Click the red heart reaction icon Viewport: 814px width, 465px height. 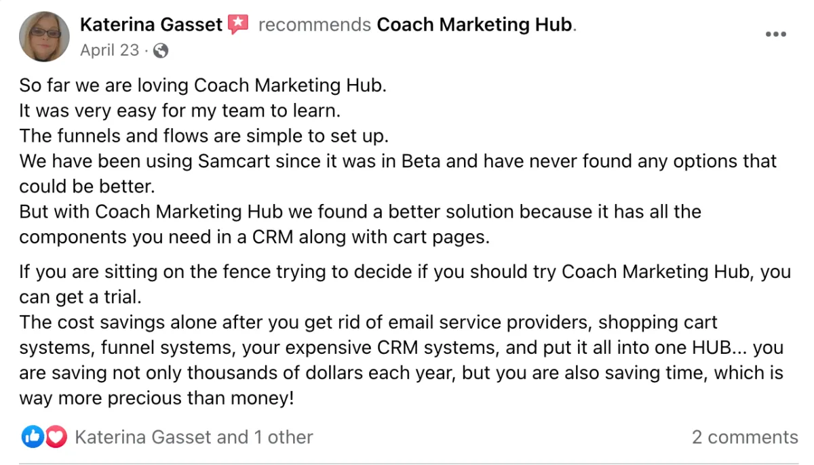click(56, 437)
